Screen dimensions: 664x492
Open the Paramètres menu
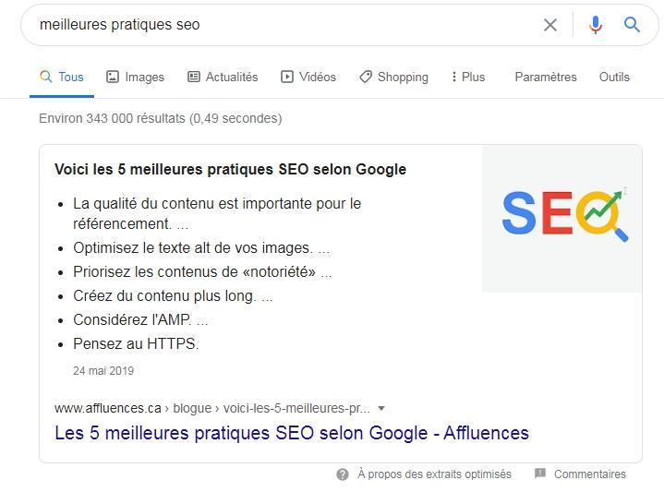click(546, 77)
